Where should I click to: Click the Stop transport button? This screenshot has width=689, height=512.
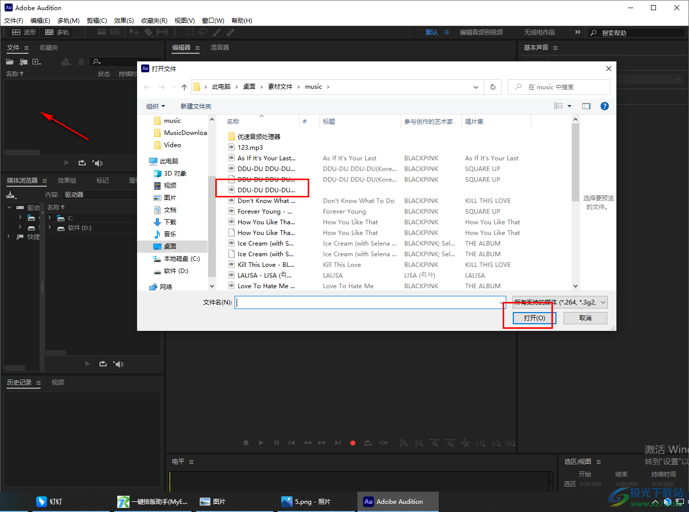[x=246, y=443]
